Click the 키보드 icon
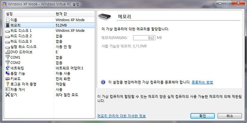247x123 pixels. 8,79
